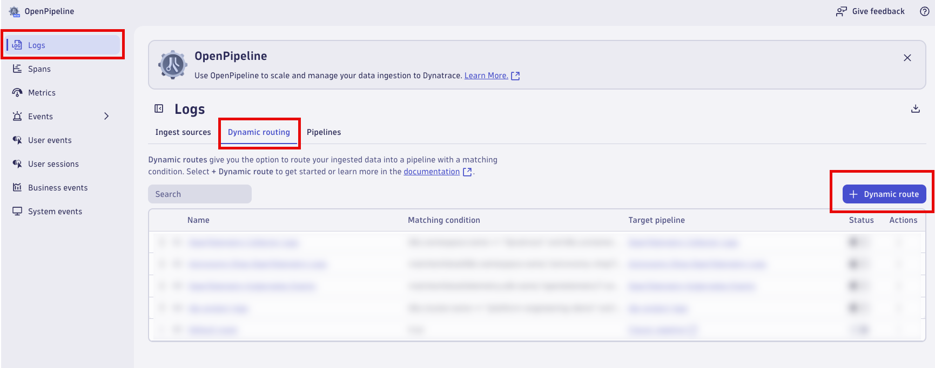
Task: Select Metrics in the sidebar
Action: 63,93
